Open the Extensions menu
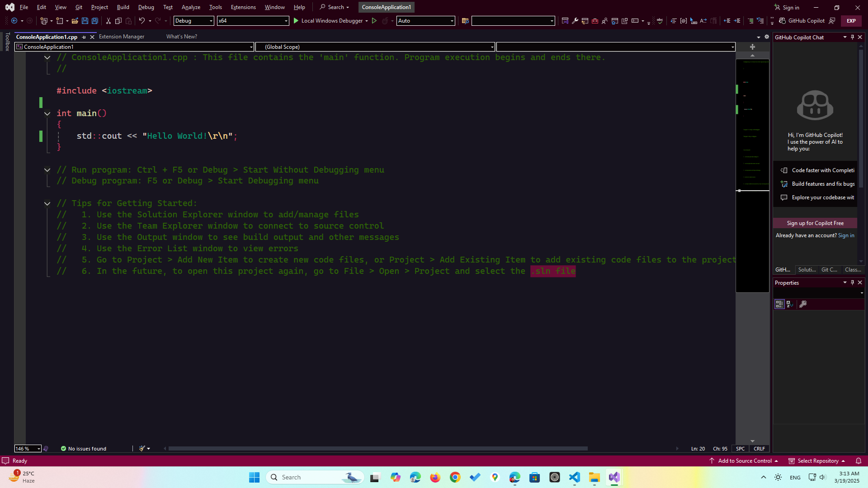The width and height of the screenshot is (868, 488). (x=243, y=7)
